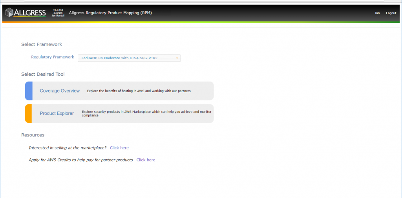Click the 'Select Desired Tool' heading
The image size is (402, 198).
tap(43, 74)
